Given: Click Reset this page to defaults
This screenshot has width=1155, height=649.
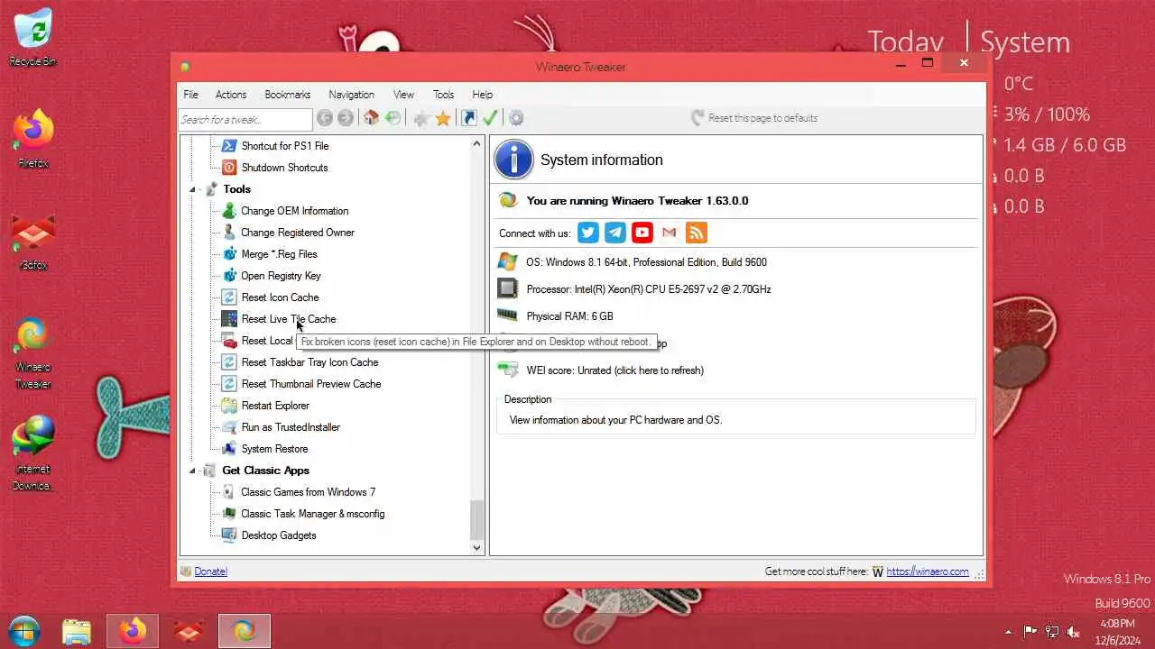Looking at the screenshot, I should [754, 118].
